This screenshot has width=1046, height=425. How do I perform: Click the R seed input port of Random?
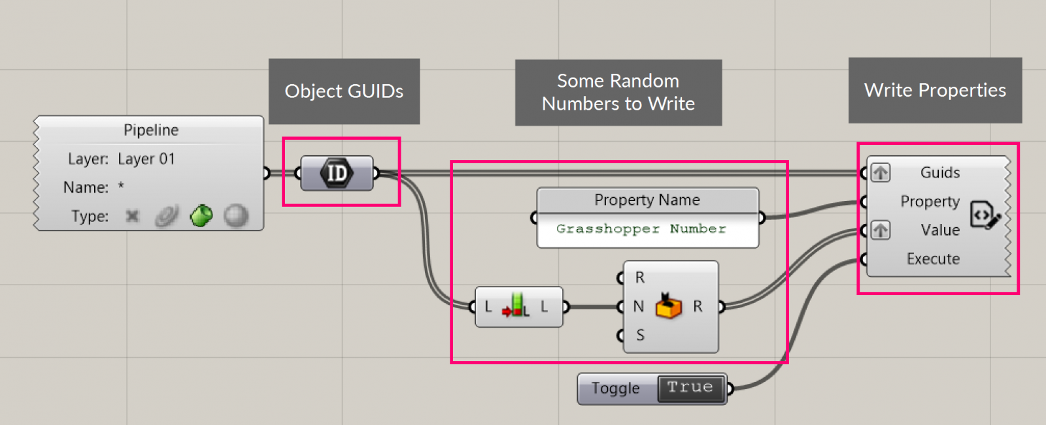[622, 277]
